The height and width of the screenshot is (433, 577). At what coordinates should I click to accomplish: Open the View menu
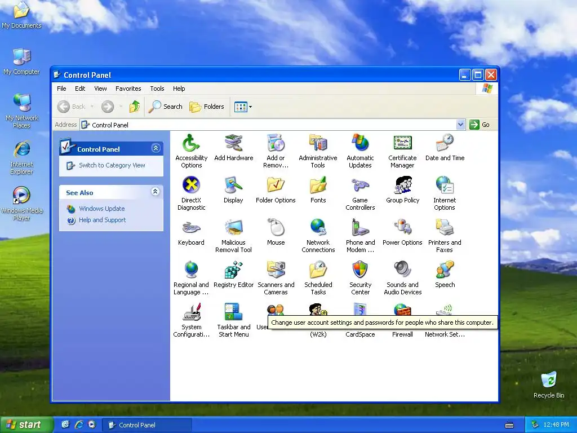(x=100, y=89)
